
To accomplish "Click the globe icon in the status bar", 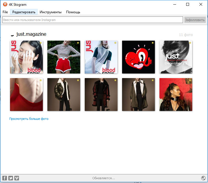I will (x=203, y=178).
